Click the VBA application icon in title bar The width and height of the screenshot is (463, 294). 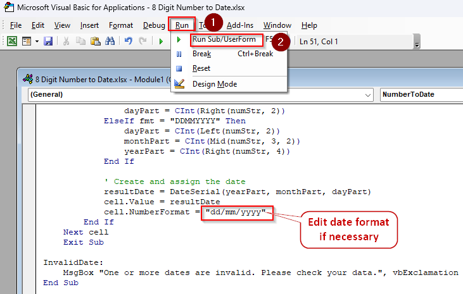tap(9, 7)
